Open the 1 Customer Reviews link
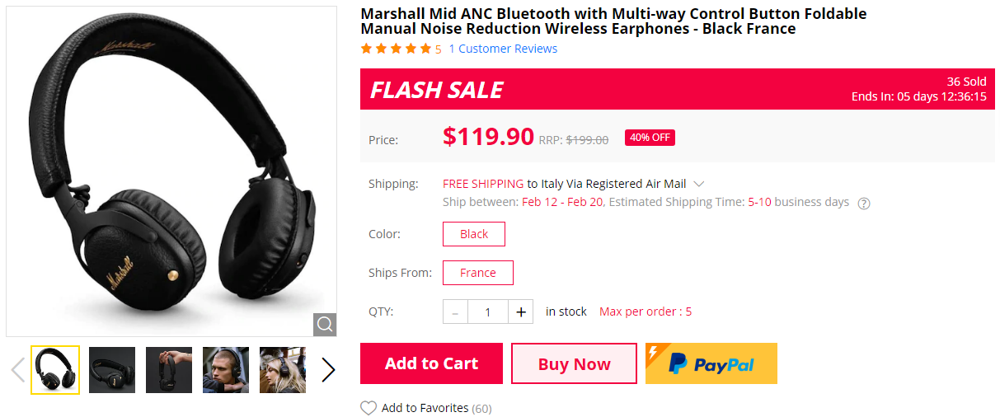The image size is (1000, 417). (503, 49)
